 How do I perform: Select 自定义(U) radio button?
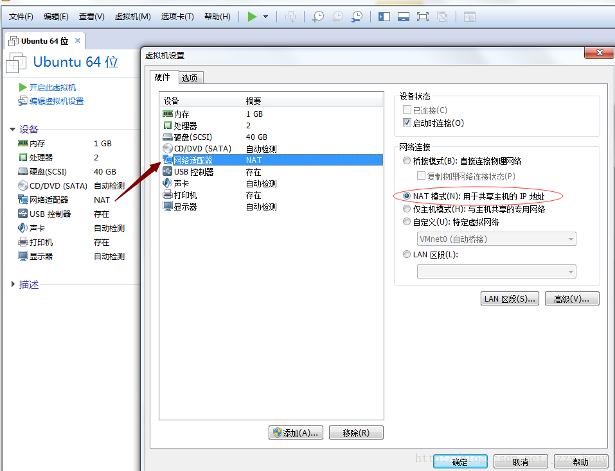pyautogui.click(x=407, y=221)
